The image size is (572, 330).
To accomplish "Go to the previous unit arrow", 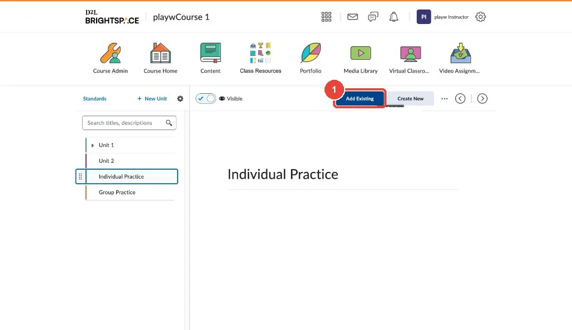I will (460, 98).
